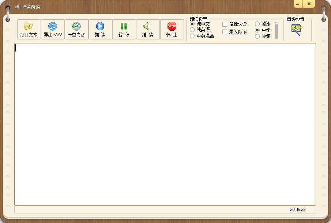Confirm 中速 speed is selected
This screenshot has height=223, width=331.
[257, 30]
